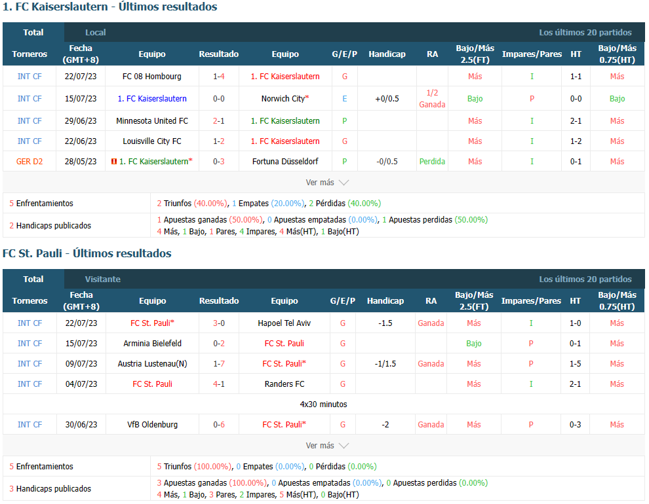Open the Randers FC team link
This screenshot has height=504, width=649.
(285, 384)
